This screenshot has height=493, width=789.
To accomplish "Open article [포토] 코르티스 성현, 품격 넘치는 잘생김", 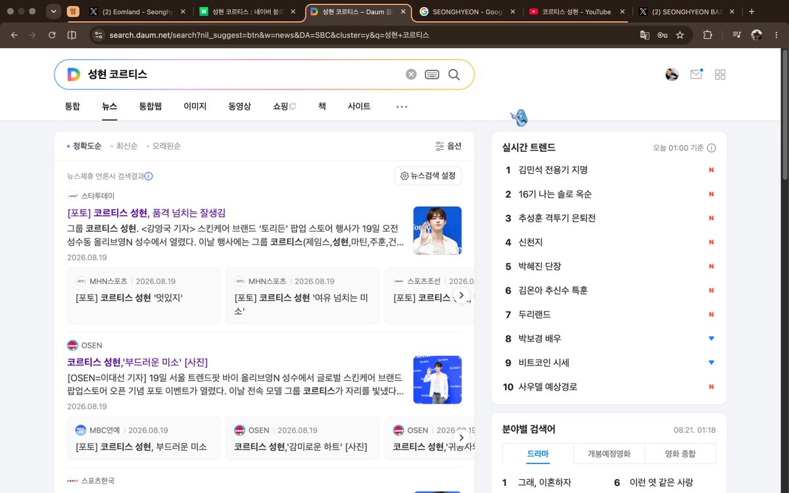I will [147, 213].
